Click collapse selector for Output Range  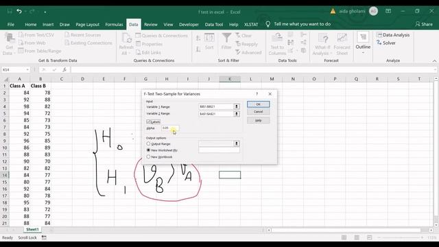pyautogui.click(x=237, y=143)
